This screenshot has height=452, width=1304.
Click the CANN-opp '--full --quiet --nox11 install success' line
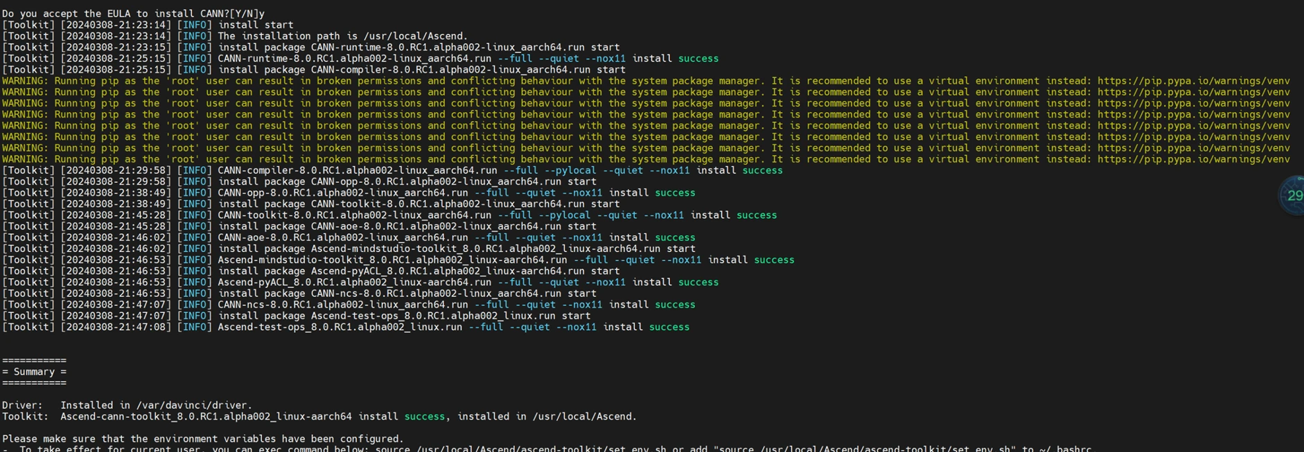349,192
